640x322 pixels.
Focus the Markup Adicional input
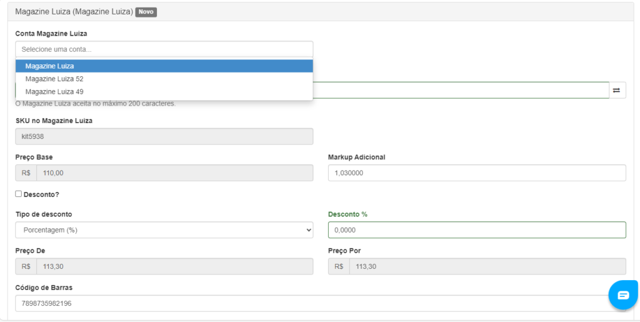(x=477, y=173)
